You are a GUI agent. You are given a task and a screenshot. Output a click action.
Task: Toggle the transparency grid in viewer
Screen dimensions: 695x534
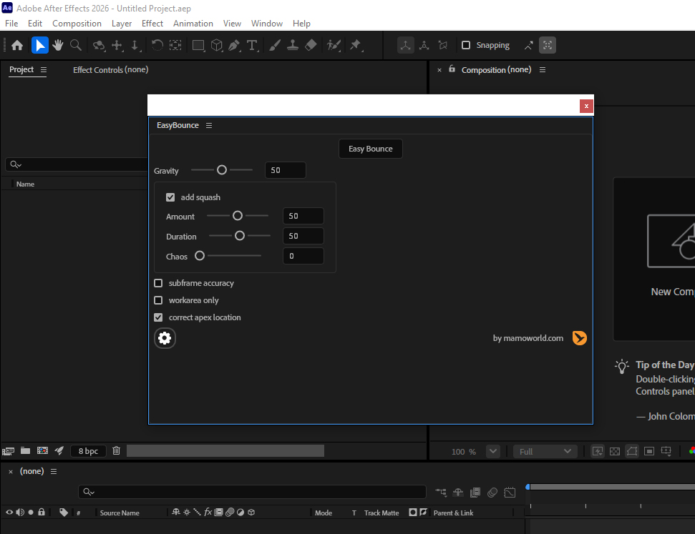tap(615, 451)
